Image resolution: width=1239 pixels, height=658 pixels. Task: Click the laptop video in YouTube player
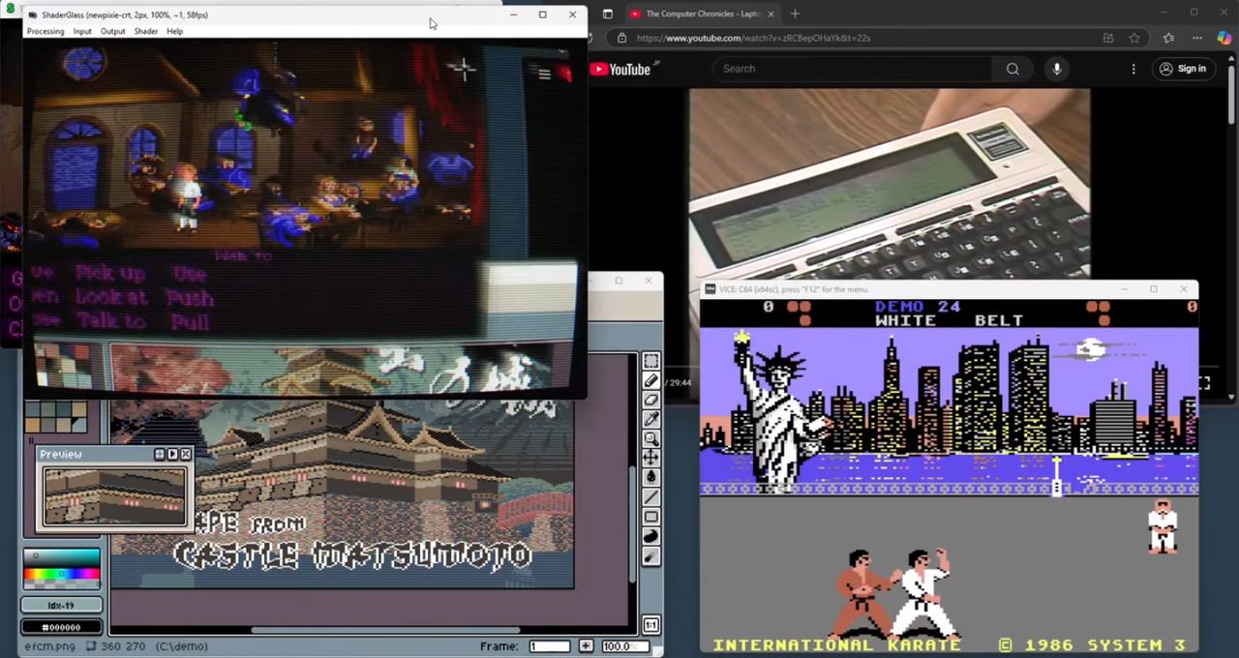click(890, 184)
